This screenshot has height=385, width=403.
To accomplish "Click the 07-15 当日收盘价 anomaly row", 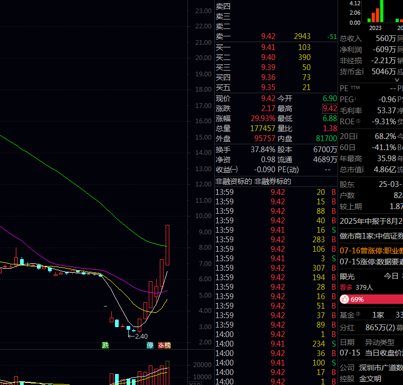I will tap(371, 353).
